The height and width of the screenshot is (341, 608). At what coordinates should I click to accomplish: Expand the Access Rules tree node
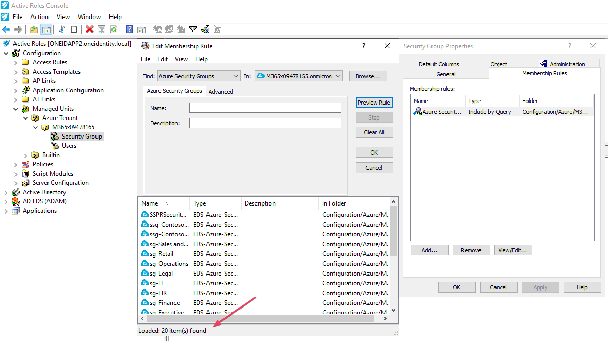pyautogui.click(x=16, y=62)
